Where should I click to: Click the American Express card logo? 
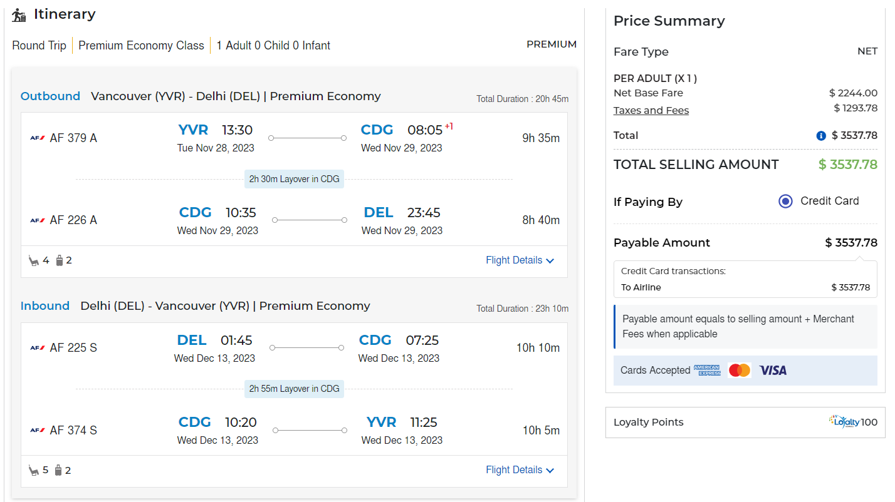(x=707, y=371)
